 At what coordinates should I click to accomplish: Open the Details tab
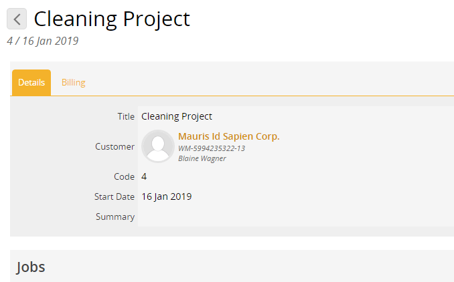[x=31, y=83]
